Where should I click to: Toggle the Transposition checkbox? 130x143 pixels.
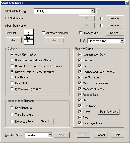(81, 33)
